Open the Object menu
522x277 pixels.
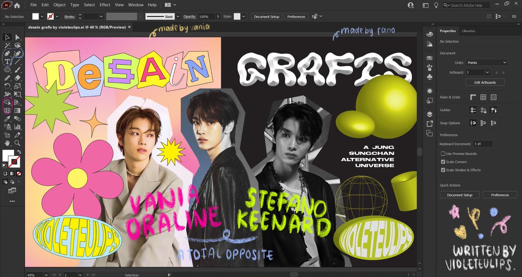[x=60, y=5]
